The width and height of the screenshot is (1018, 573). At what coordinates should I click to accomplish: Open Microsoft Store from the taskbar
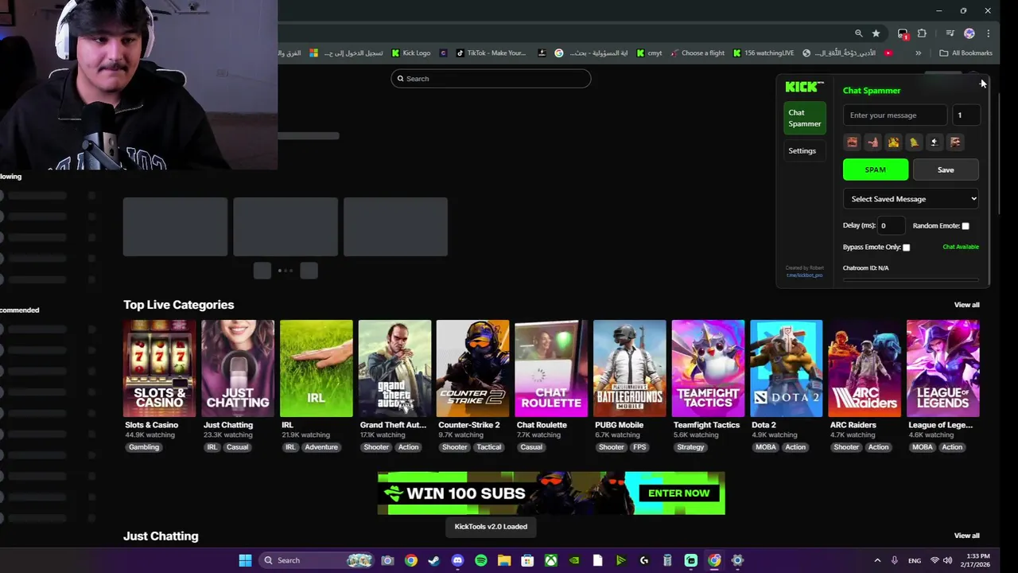click(x=527, y=560)
